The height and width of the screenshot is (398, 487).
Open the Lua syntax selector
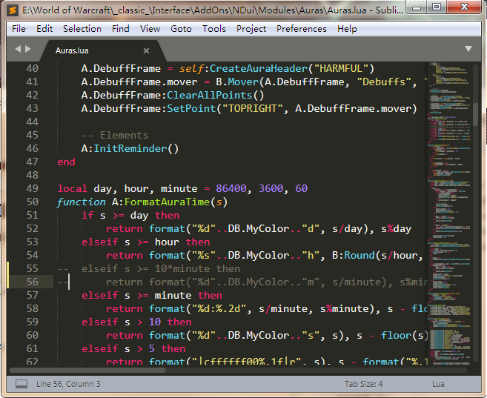point(439,384)
